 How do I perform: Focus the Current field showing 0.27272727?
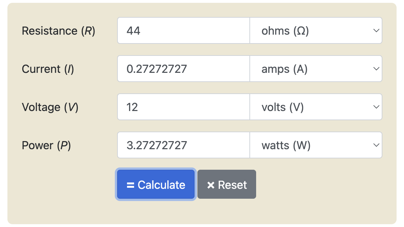coord(184,69)
